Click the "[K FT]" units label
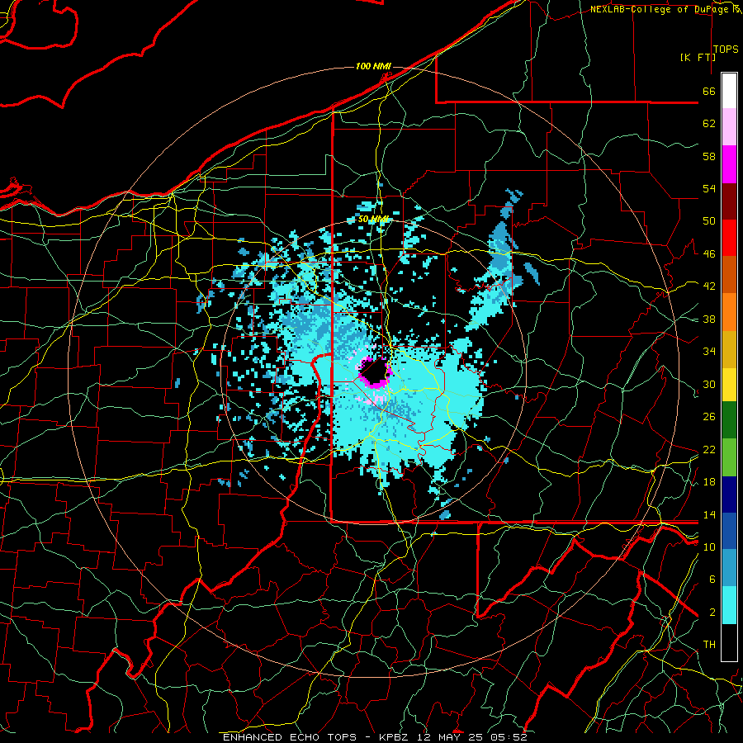Viewport: 743px width, 743px height. click(698, 57)
